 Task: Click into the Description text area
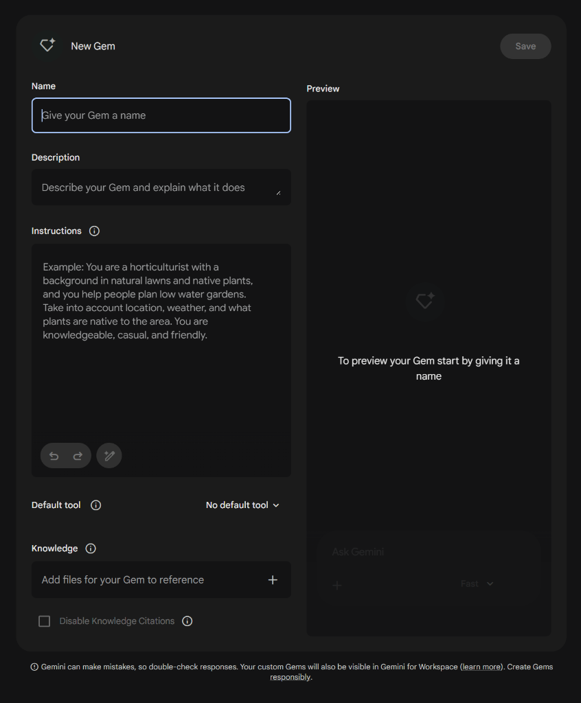tap(161, 187)
